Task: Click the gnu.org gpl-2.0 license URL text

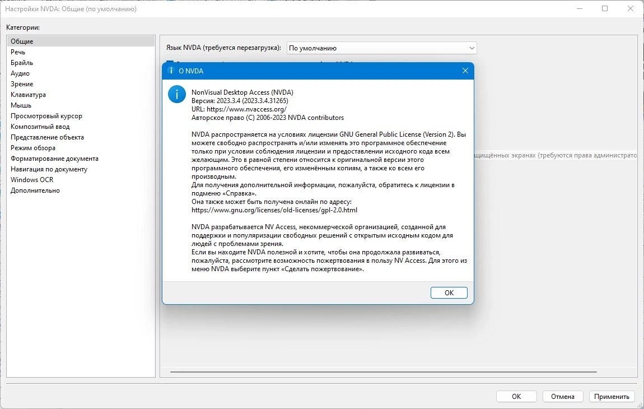Action: 274,210
